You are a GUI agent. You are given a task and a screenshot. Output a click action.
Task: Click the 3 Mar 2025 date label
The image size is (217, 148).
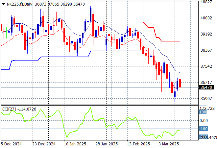pos(169,144)
